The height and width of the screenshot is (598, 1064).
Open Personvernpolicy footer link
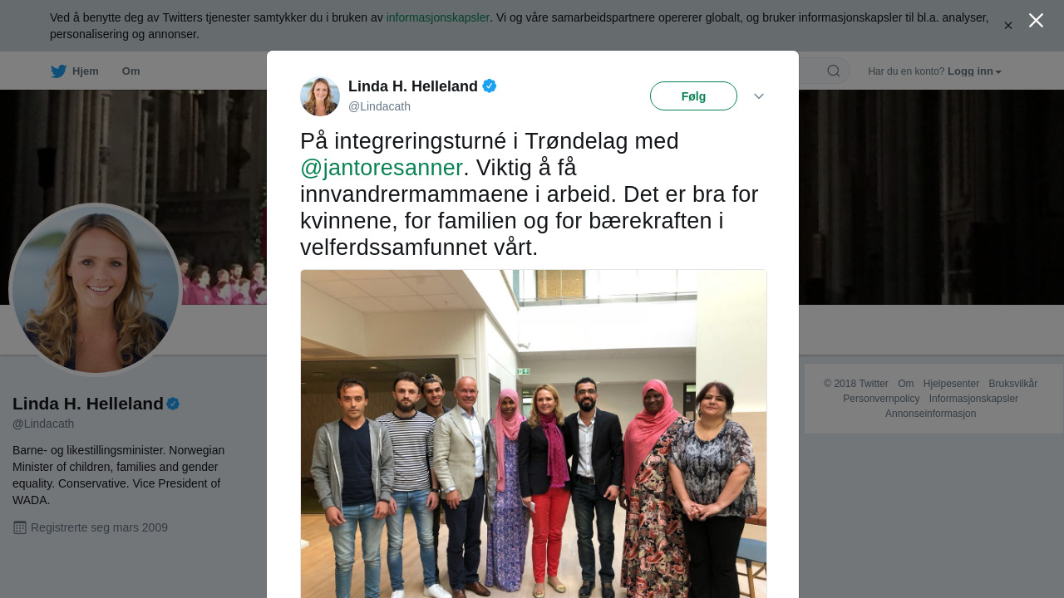[881, 399]
